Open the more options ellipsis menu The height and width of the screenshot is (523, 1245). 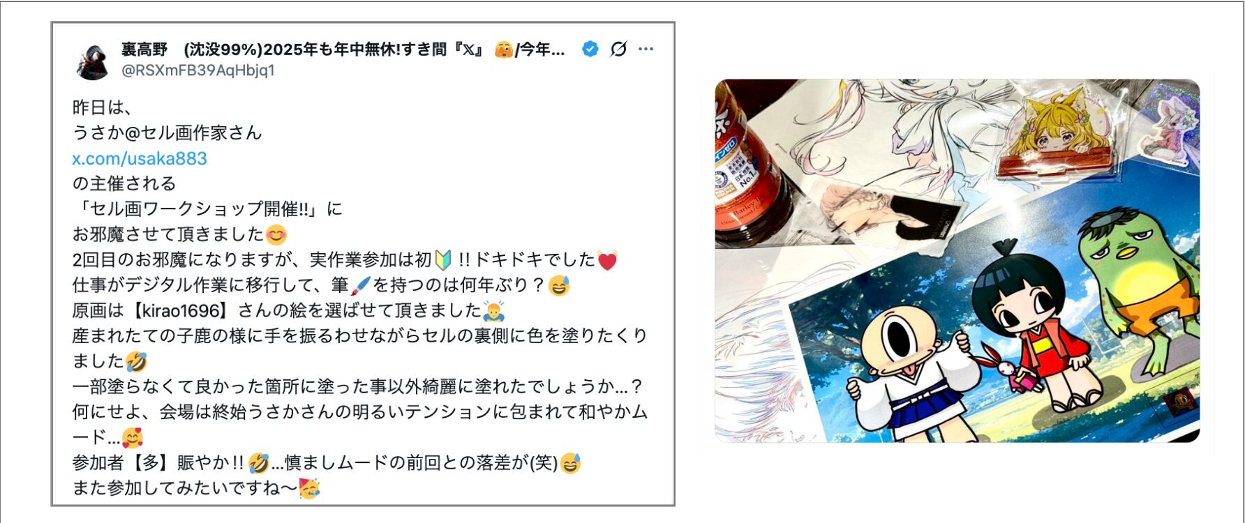pyautogui.click(x=646, y=50)
